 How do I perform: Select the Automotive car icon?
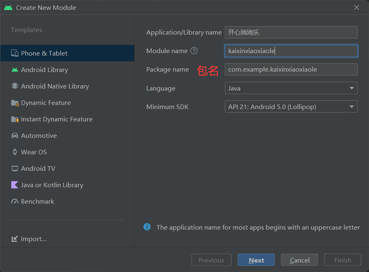(15, 136)
